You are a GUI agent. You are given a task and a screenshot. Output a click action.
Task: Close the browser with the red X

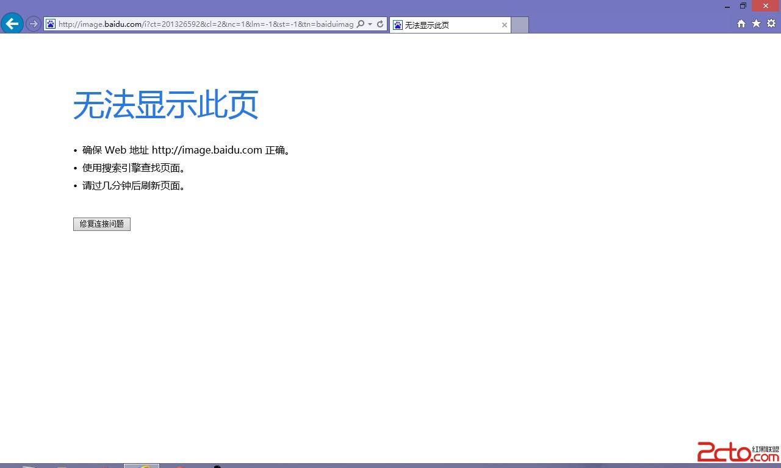[x=766, y=6]
